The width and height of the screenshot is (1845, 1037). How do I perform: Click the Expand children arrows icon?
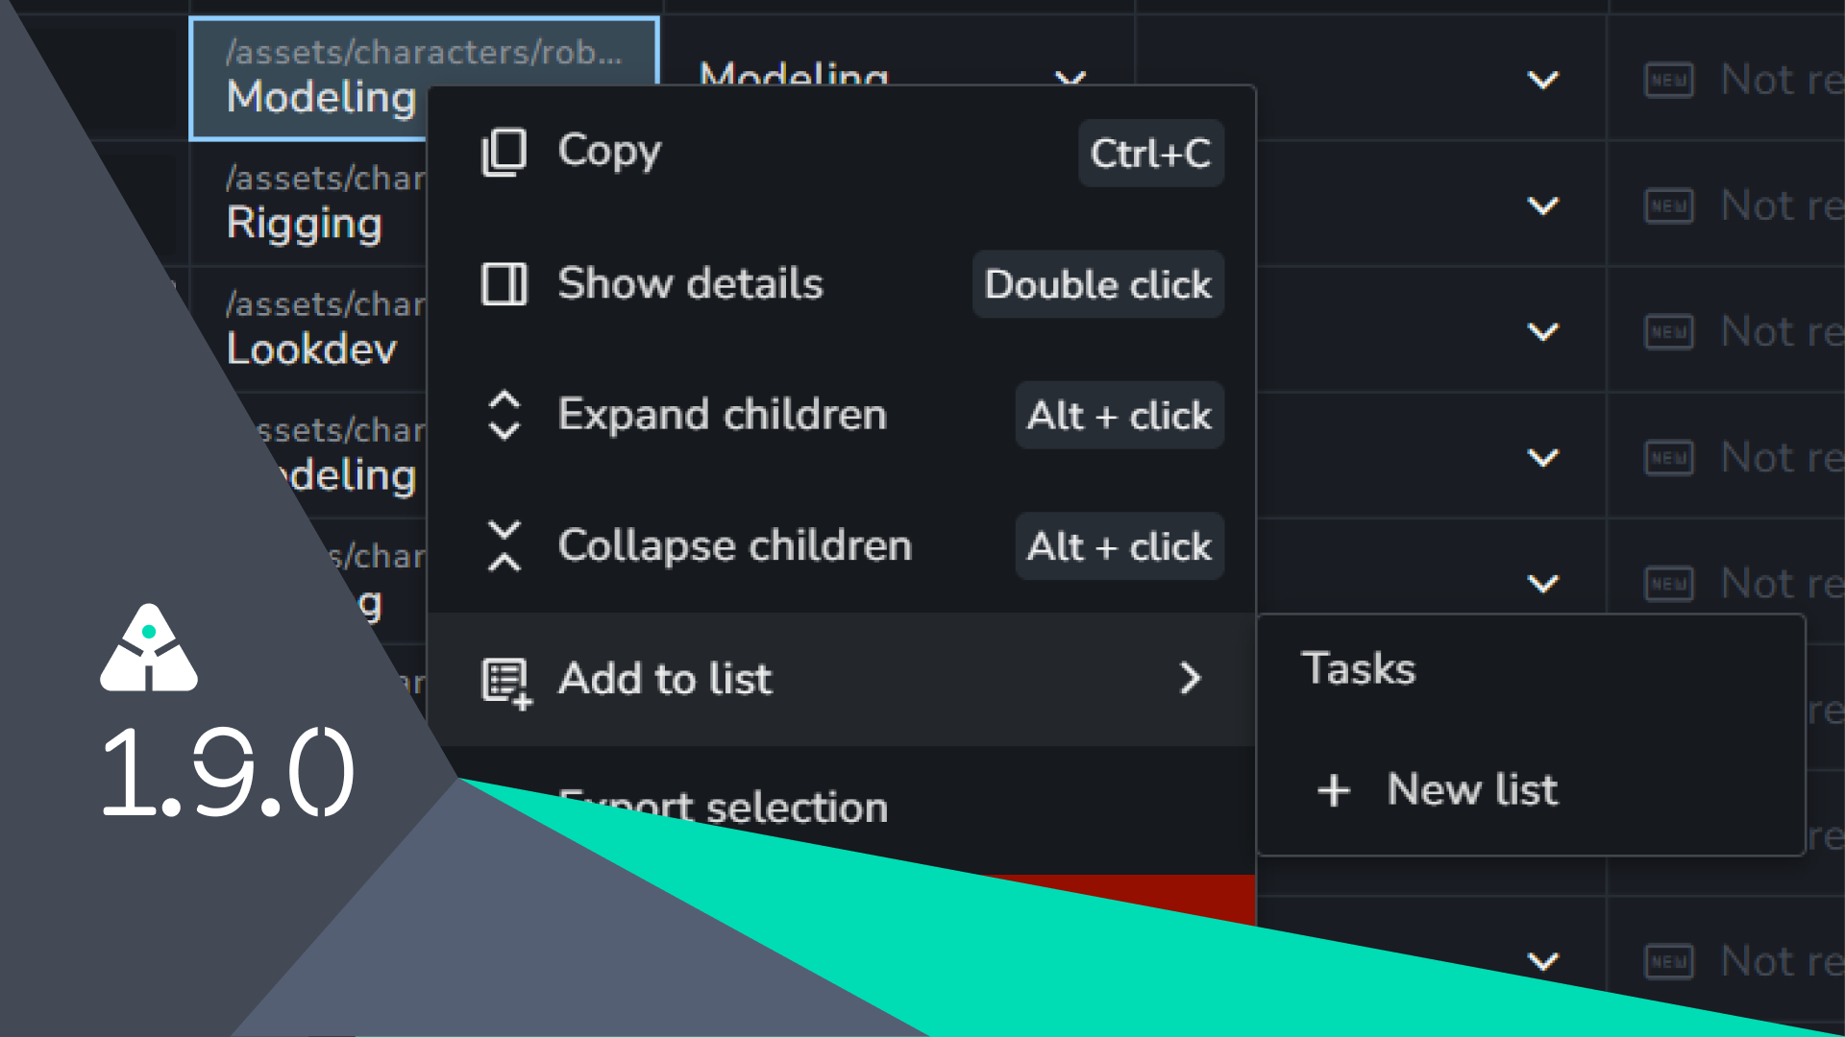click(504, 415)
